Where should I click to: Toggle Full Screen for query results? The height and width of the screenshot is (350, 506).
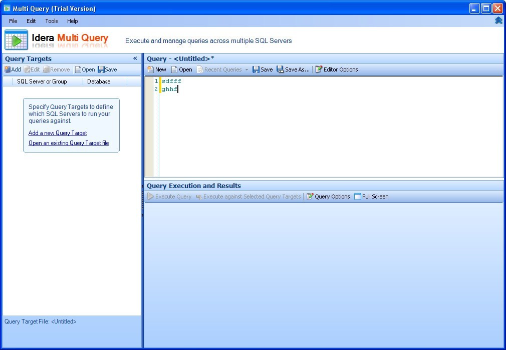(371, 196)
